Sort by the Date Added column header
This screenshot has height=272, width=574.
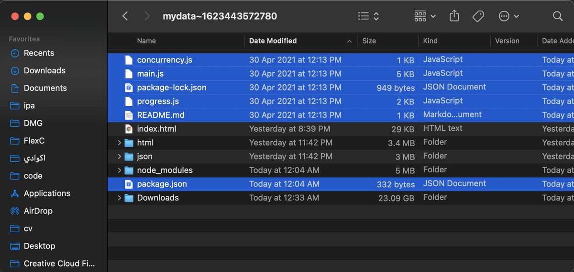(558, 41)
